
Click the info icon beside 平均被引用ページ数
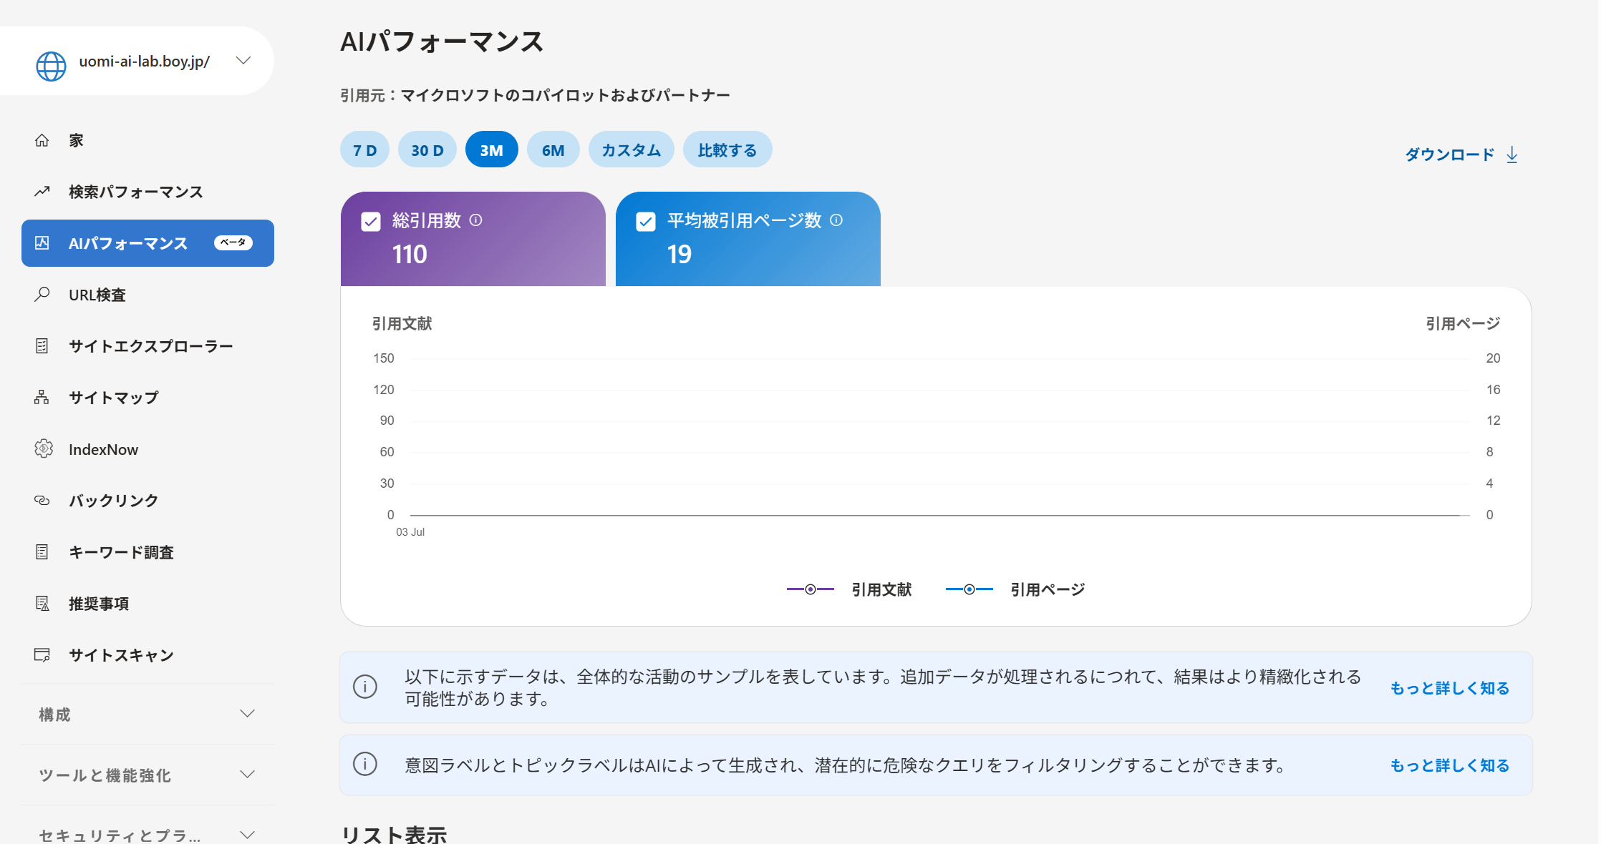(836, 220)
